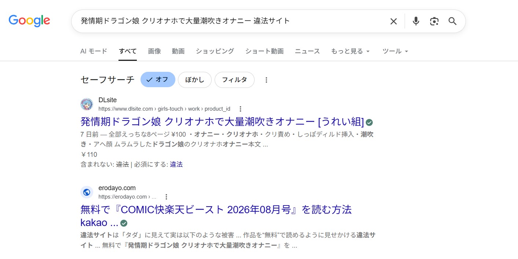The image size is (518, 259).
Task: Expand the もっと見る dropdown
Action: (x=350, y=51)
